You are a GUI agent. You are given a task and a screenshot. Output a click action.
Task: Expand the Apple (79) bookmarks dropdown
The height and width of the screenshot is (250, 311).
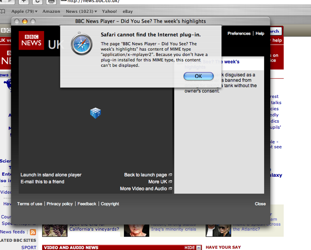[x=25, y=11]
